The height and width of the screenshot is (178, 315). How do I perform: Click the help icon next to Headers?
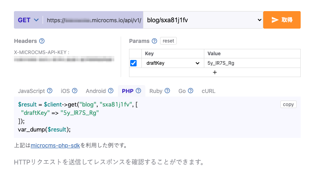click(42, 41)
